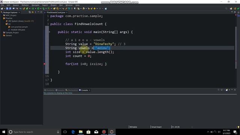Switch to the Declaration tab
Viewport: 240px width, 135px height.
click(x=72, y=90)
